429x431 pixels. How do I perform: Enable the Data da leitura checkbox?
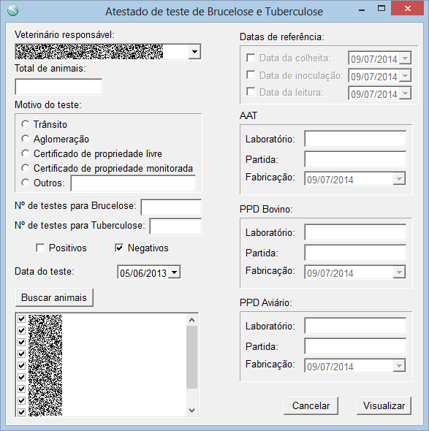point(251,92)
